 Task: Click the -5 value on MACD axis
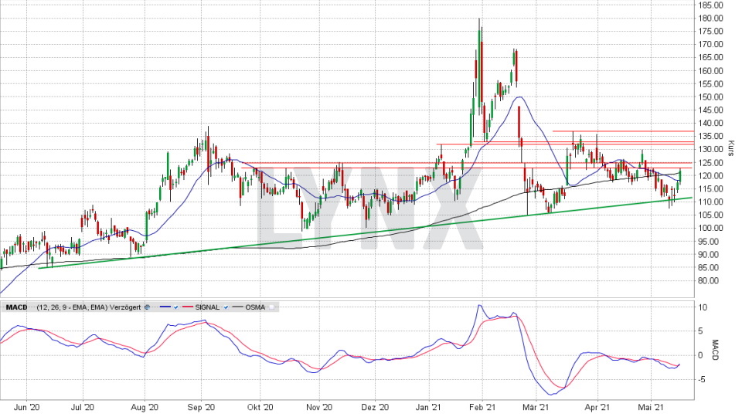(703, 380)
